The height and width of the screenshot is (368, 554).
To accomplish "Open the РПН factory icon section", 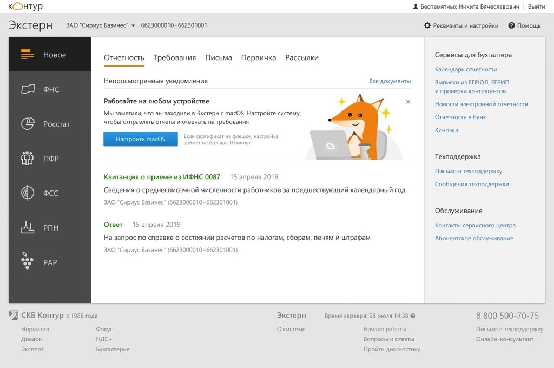I will coord(28,227).
